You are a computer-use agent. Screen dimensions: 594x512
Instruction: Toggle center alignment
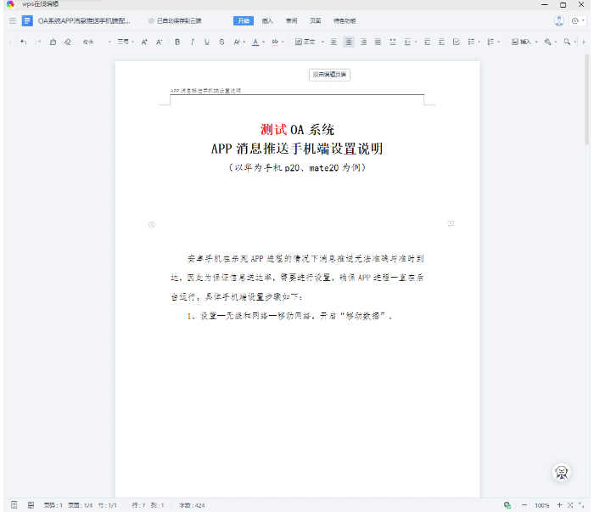point(349,42)
